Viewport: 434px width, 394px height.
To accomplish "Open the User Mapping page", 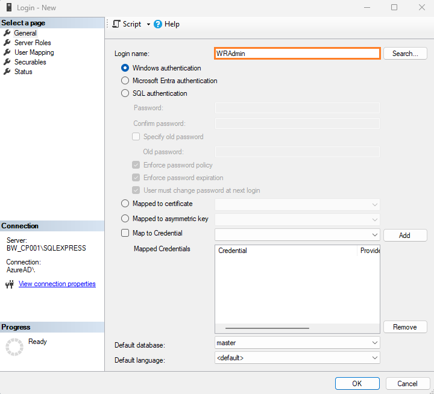I will coord(34,52).
